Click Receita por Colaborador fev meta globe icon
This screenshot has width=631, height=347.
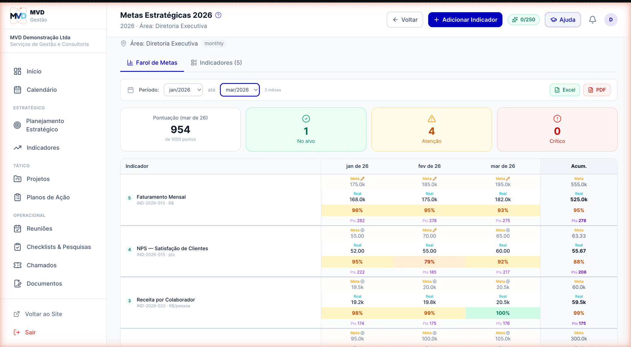point(435,282)
